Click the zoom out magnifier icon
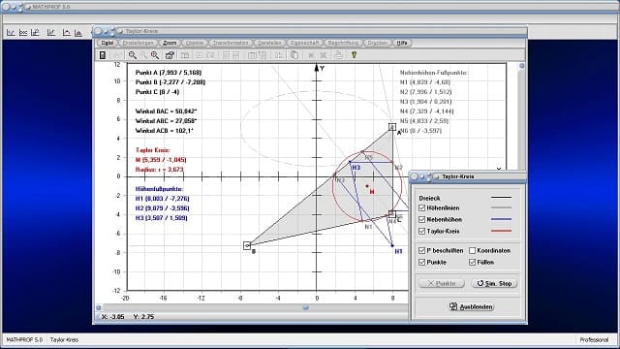Screen dimensions: 620x349 (132, 55)
